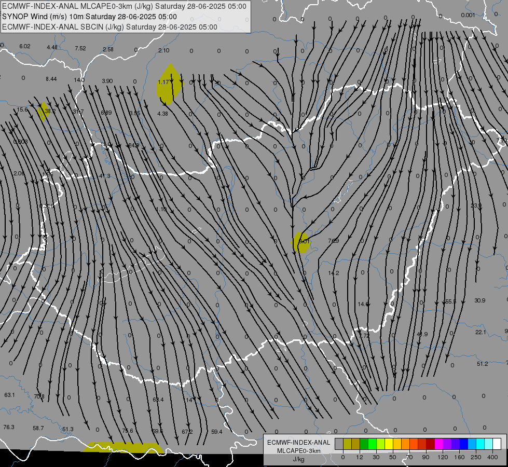Click the map value '23.9'
The width and height of the screenshot is (508, 467).
476,205
